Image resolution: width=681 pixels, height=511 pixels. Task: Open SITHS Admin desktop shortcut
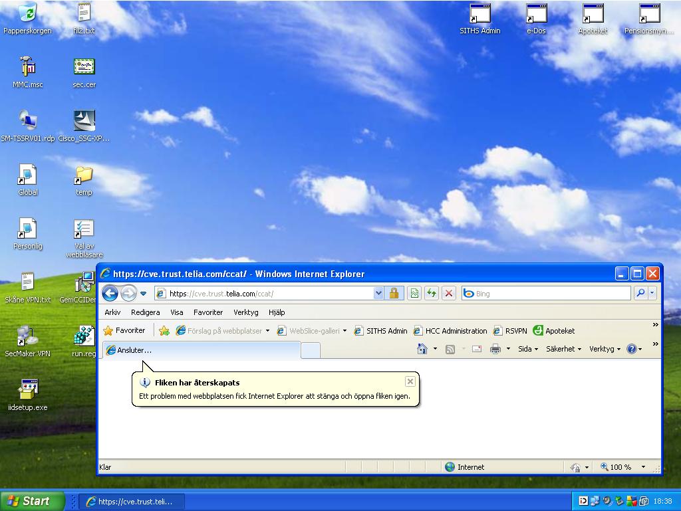[480, 18]
